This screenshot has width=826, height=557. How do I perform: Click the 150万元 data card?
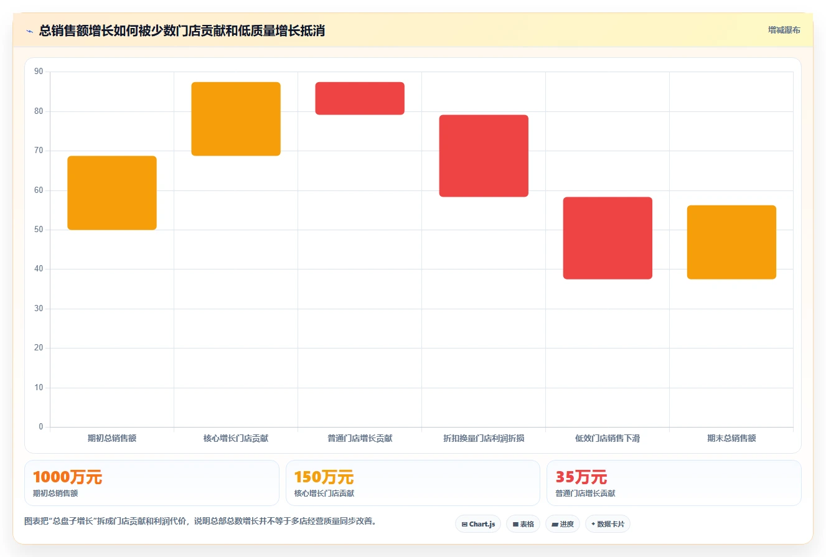(x=413, y=483)
